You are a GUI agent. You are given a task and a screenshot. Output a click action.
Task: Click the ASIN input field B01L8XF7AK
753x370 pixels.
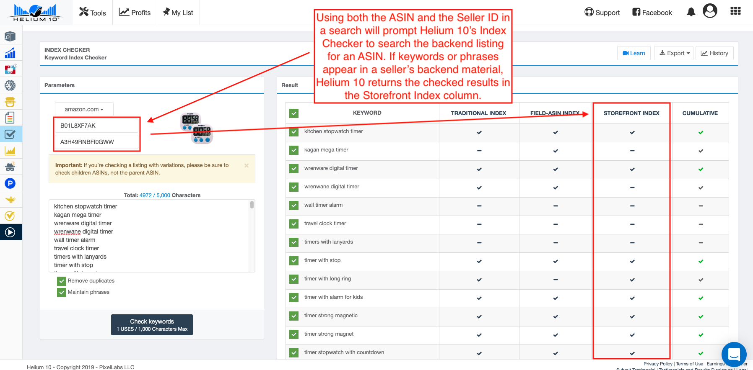(x=97, y=126)
